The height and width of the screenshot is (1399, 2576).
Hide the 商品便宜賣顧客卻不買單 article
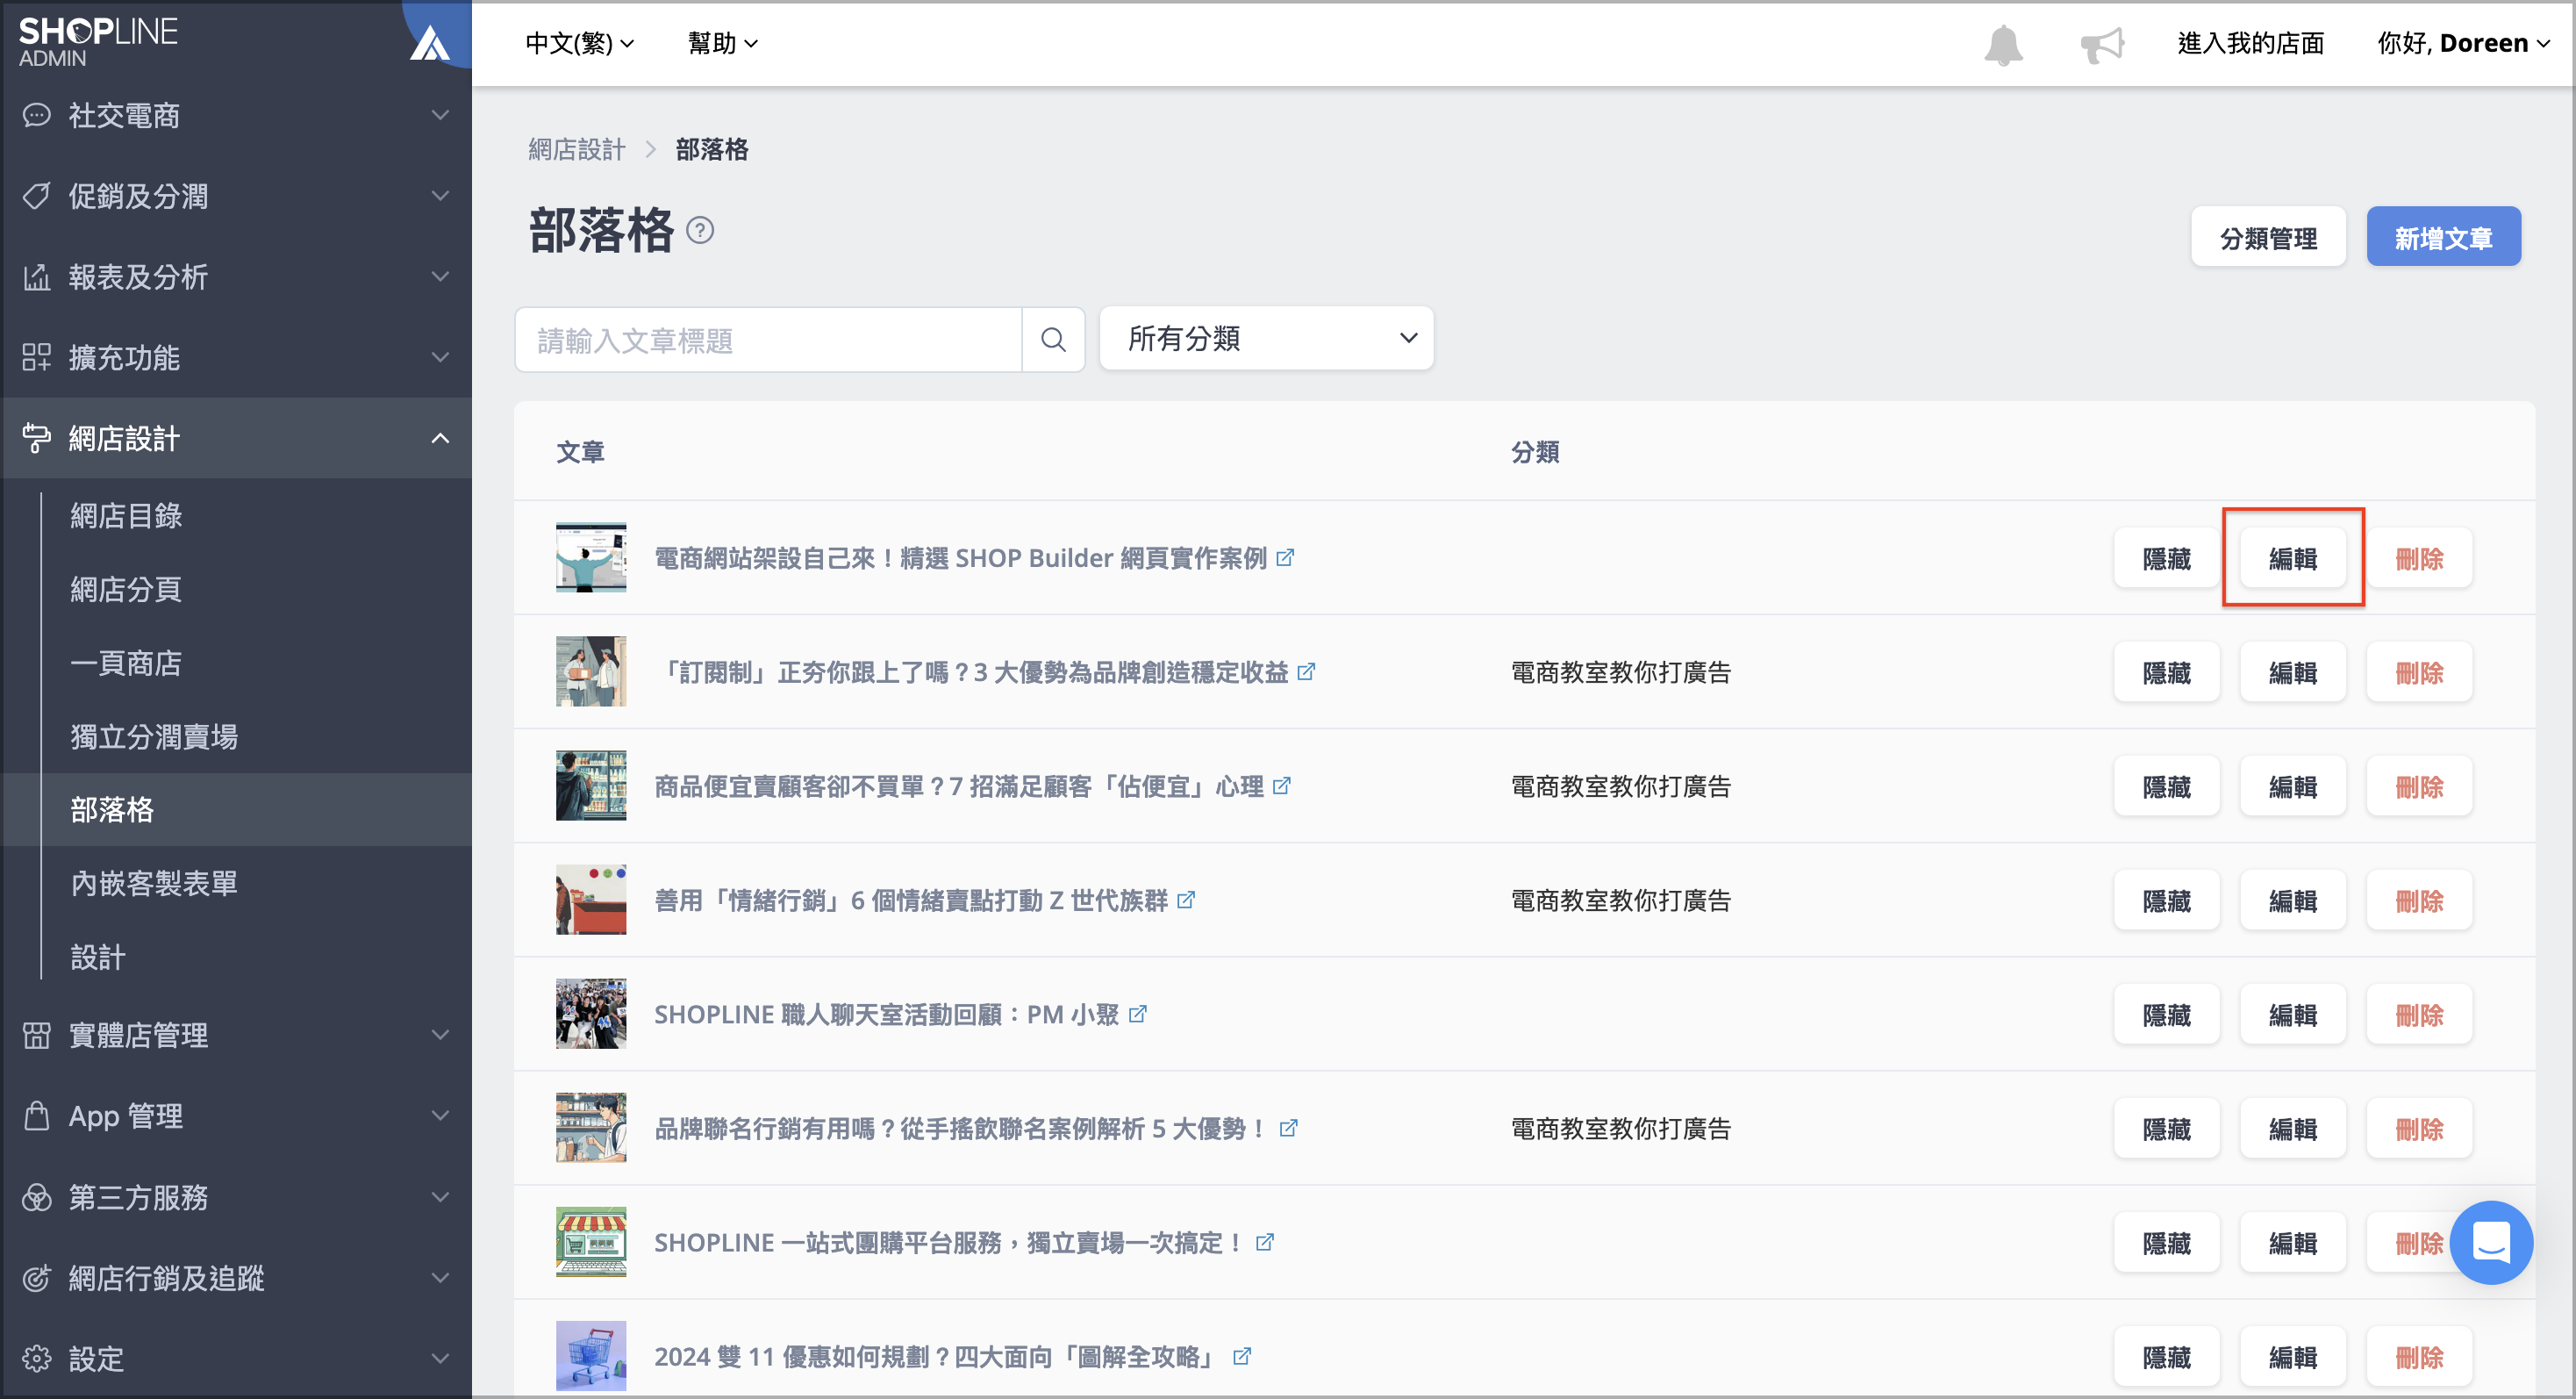pos(2166,786)
